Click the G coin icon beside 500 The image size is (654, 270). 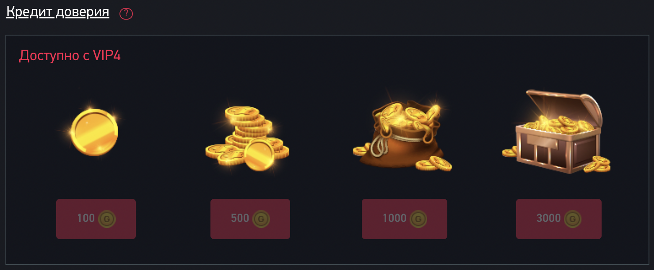pos(261,219)
